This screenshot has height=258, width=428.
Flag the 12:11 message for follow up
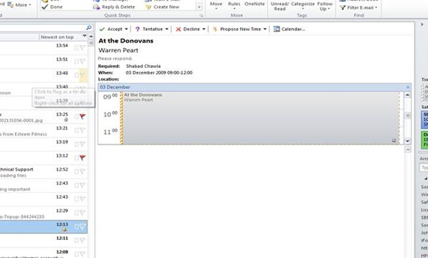coord(82,240)
